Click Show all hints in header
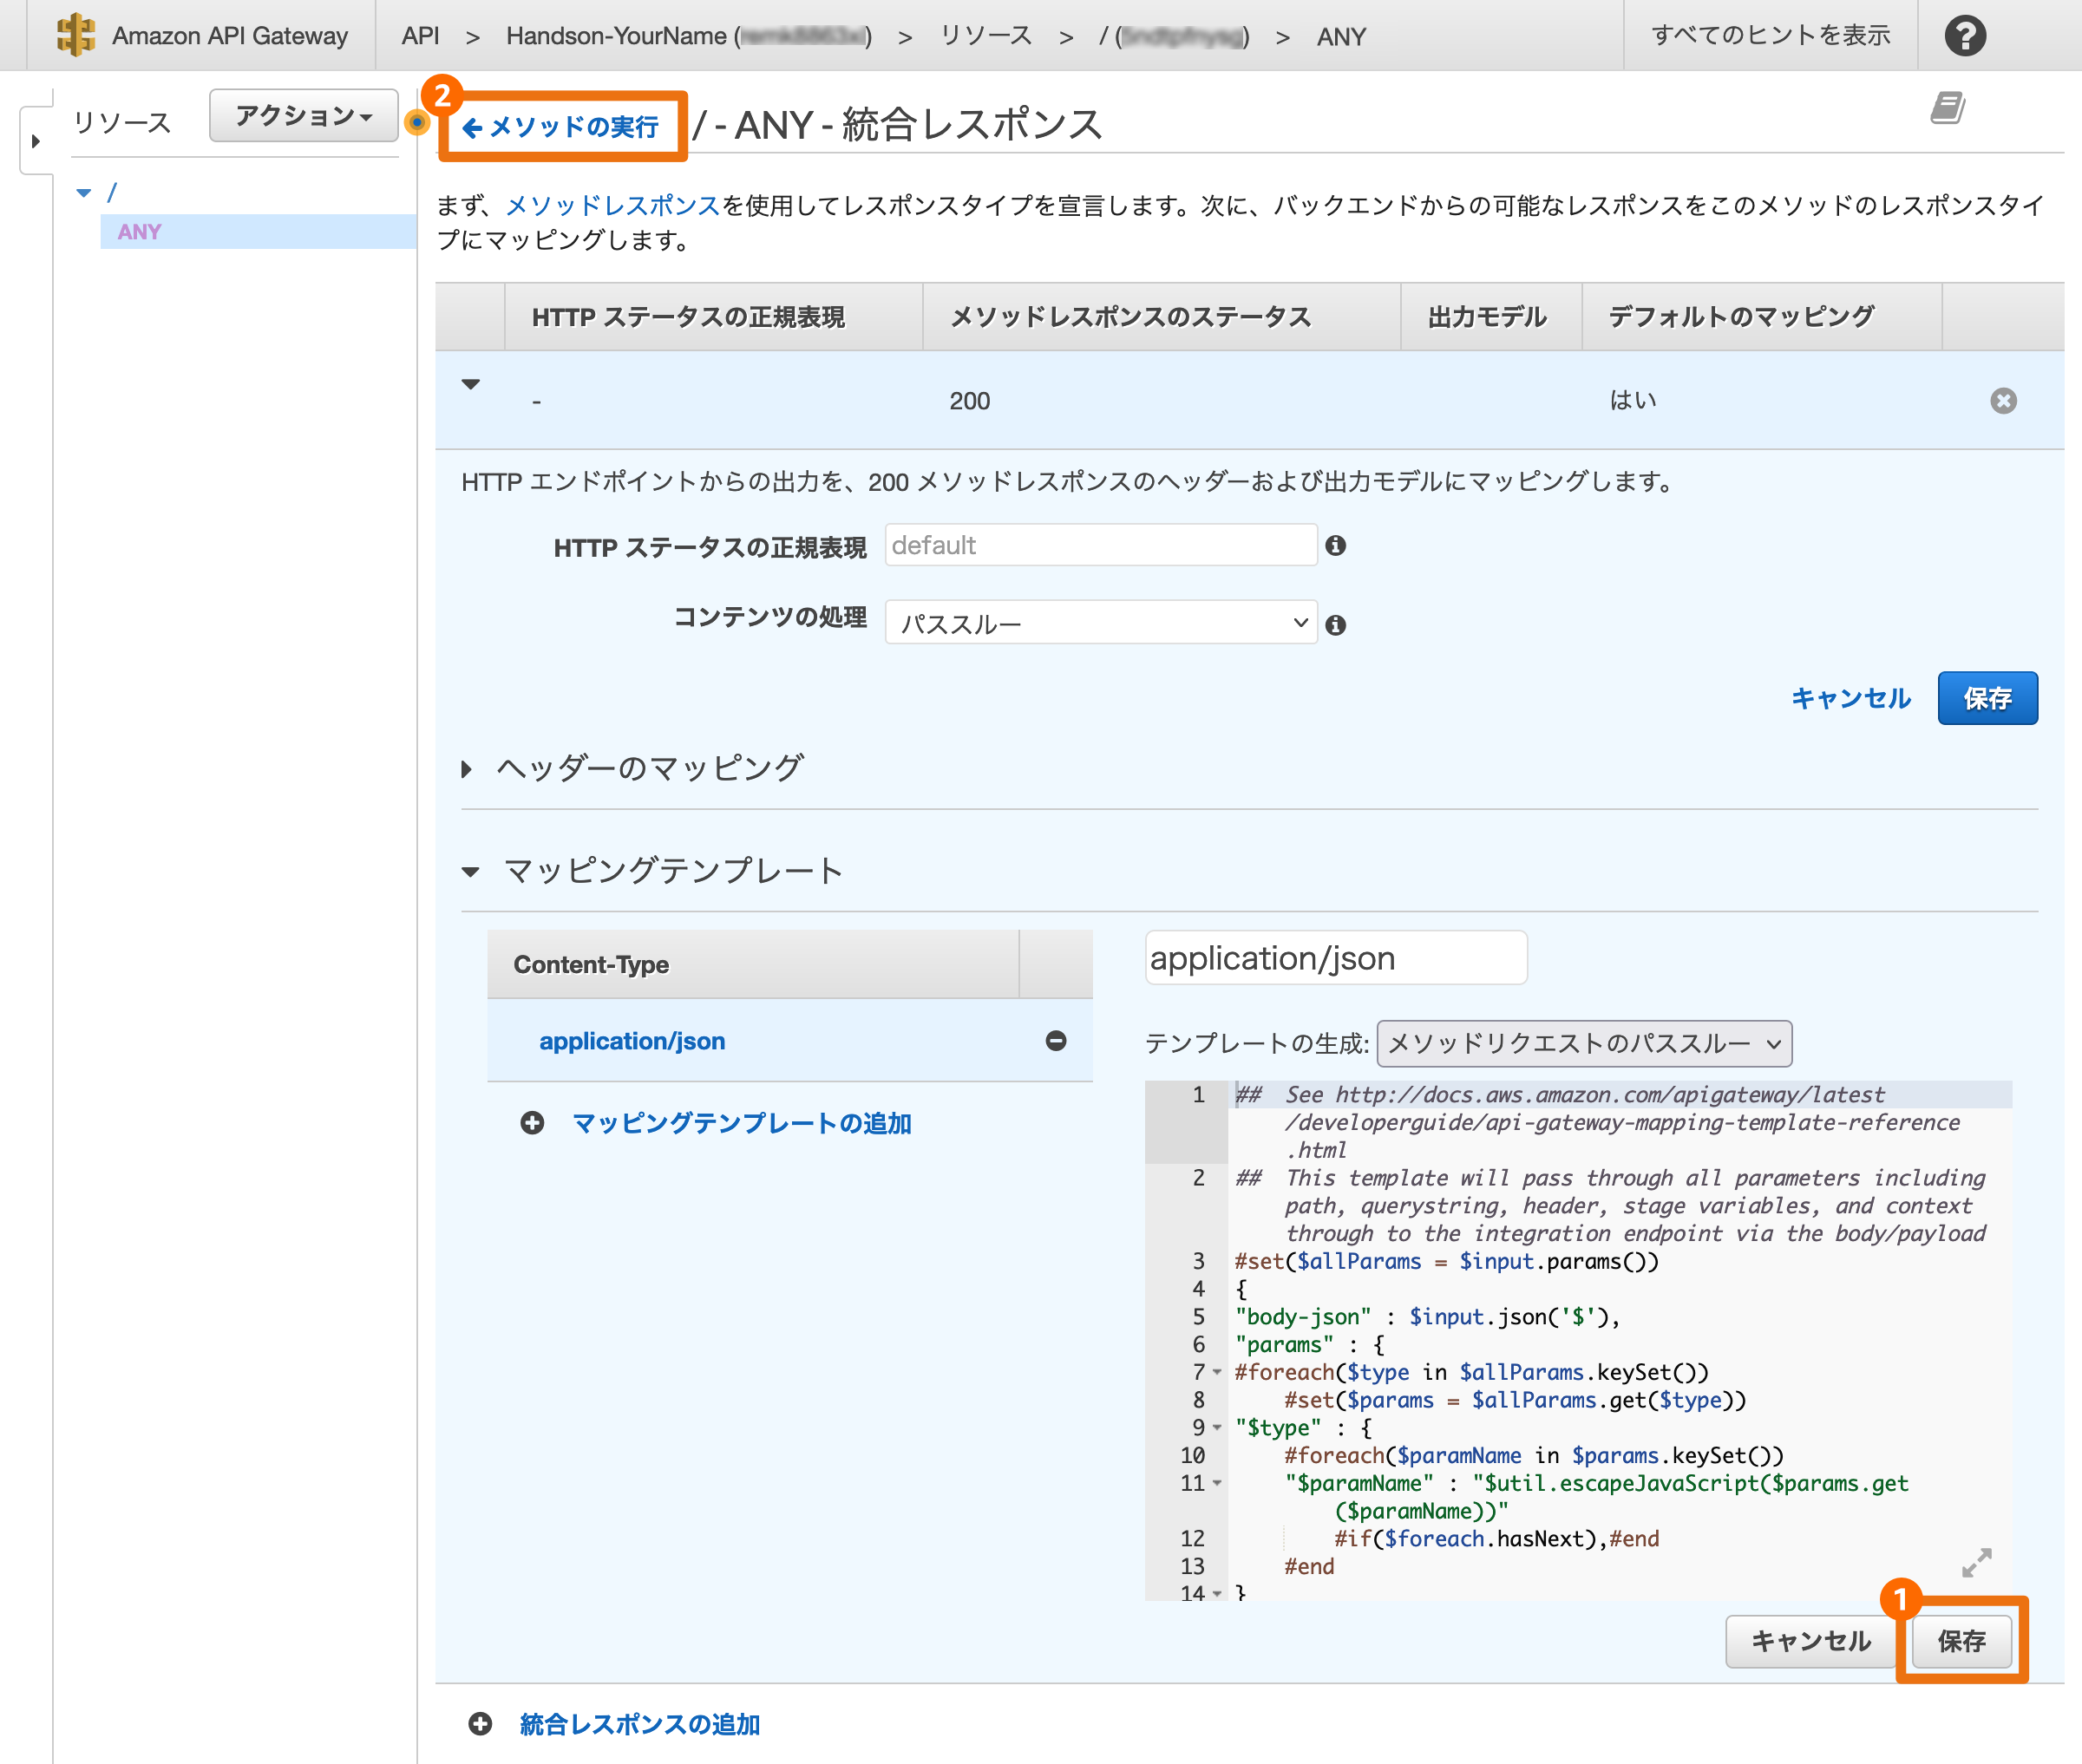 pos(1770,36)
